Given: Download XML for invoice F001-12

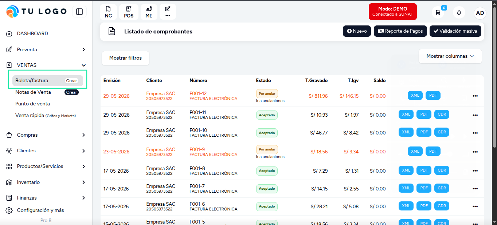Looking at the screenshot, I should click(415, 96).
